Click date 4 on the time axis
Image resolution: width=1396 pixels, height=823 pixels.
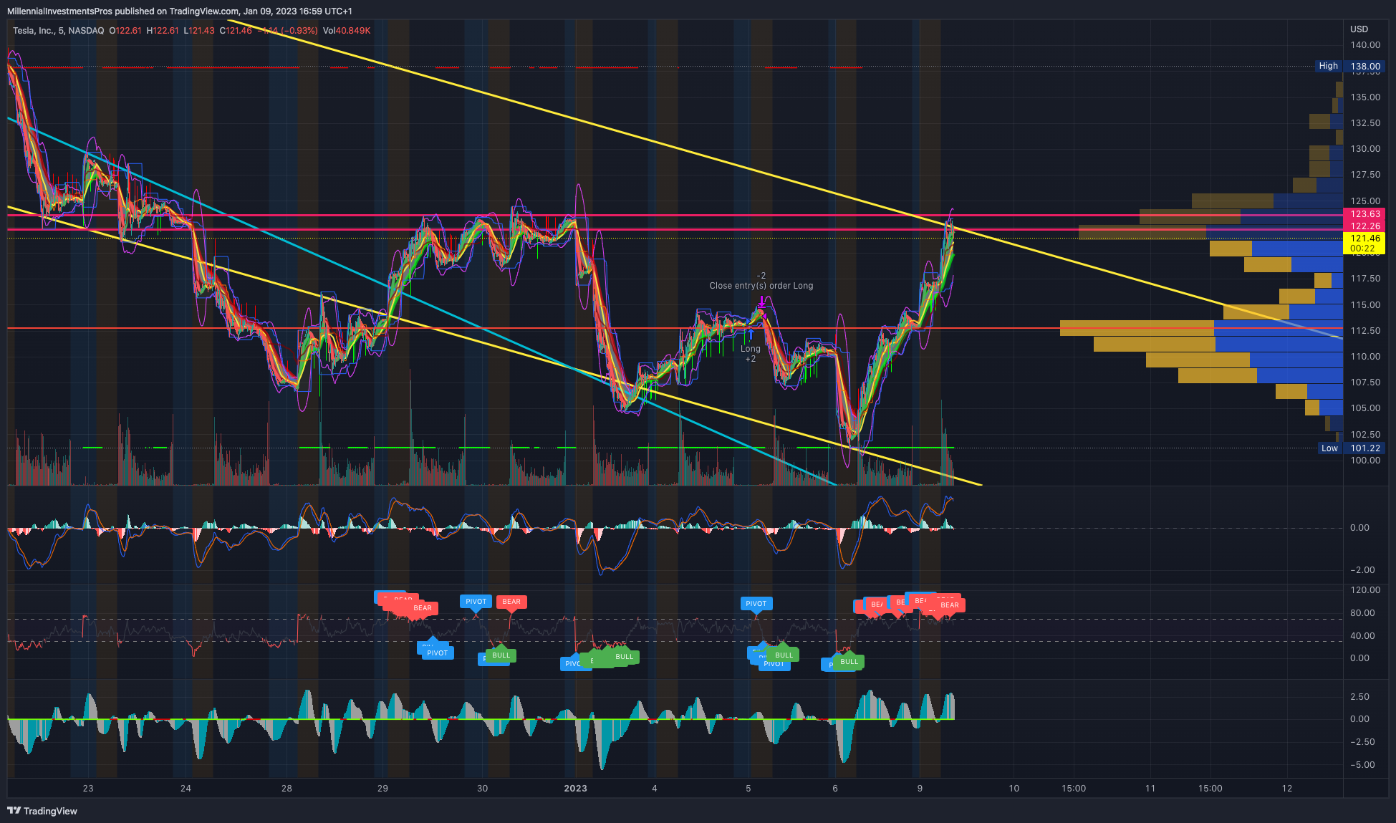[x=654, y=789]
